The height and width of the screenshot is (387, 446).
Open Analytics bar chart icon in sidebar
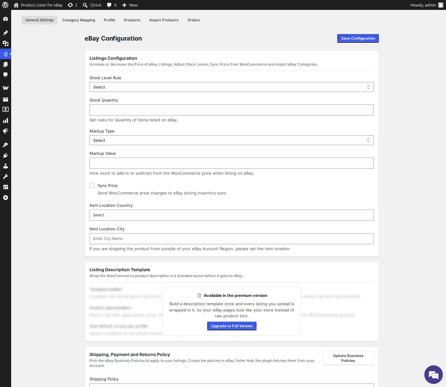(x=6, y=120)
